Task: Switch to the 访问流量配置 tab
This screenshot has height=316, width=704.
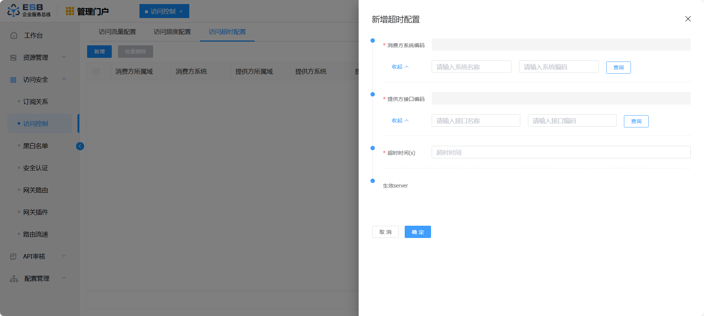Action: 117,32
